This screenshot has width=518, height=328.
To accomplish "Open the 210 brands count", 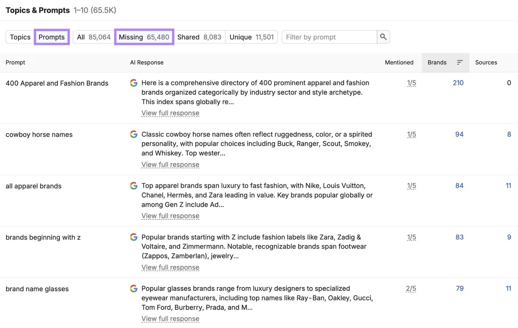I will [458, 83].
